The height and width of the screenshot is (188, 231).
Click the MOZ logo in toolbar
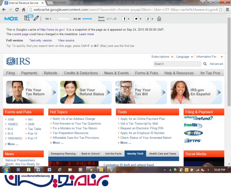[x=11, y=19]
